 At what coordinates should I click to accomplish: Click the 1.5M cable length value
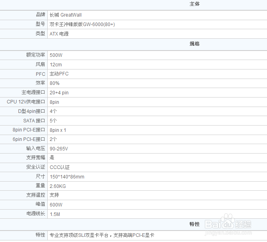click(x=55, y=214)
